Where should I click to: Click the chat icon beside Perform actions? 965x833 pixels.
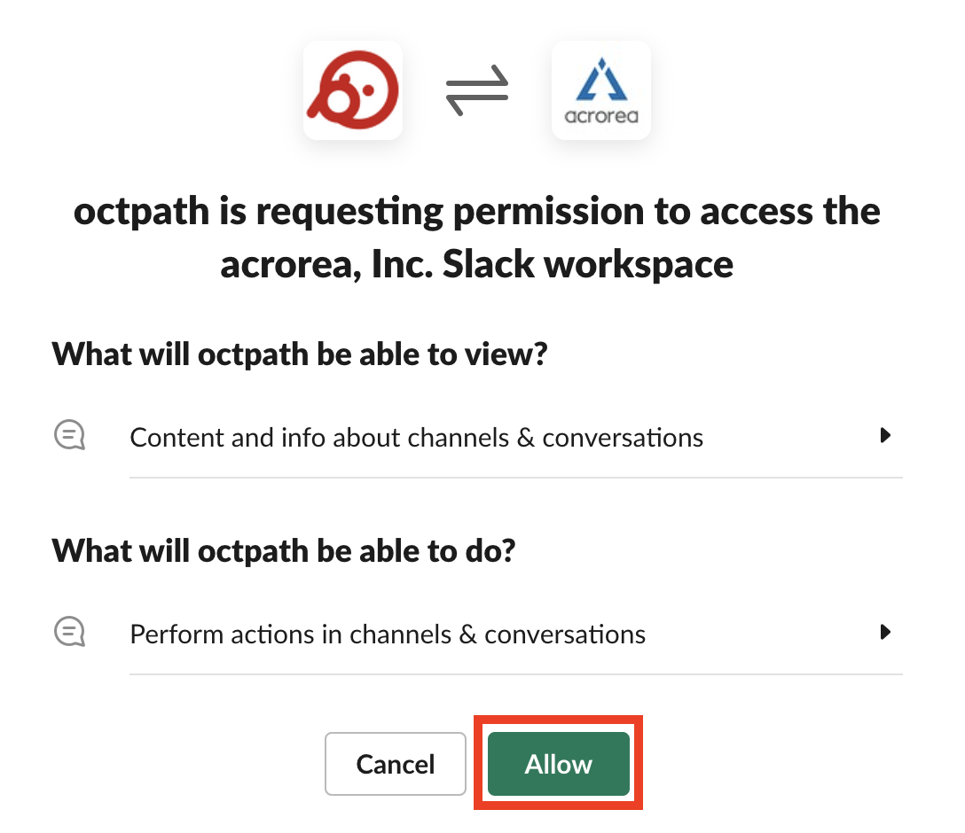tap(69, 632)
